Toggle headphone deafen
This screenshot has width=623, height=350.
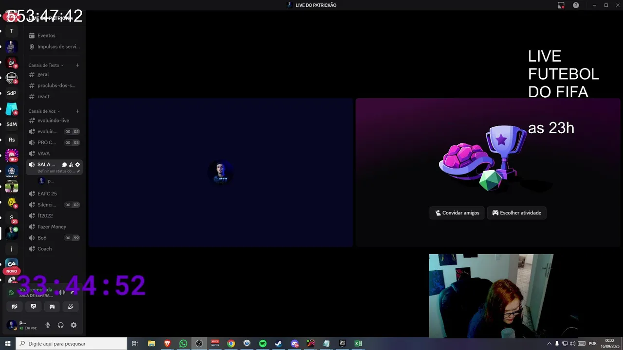pyautogui.click(x=60, y=325)
